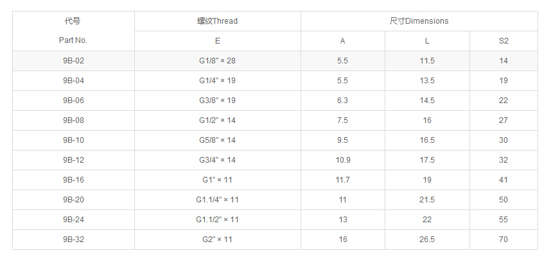Click thread G2" × 11 cell

[x=217, y=240]
